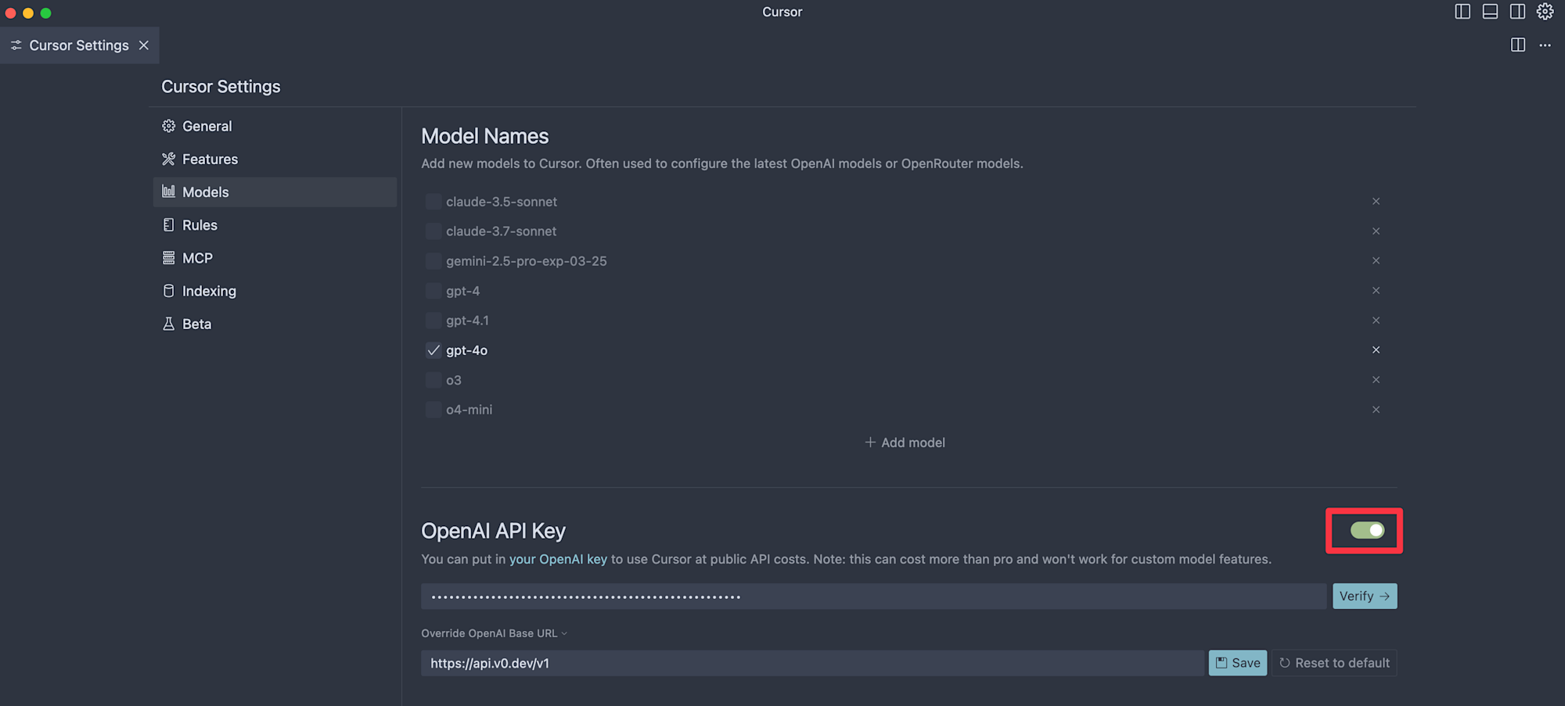Remove gemini-2.5-pro-exp-03-25 model

(x=1376, y=261)
